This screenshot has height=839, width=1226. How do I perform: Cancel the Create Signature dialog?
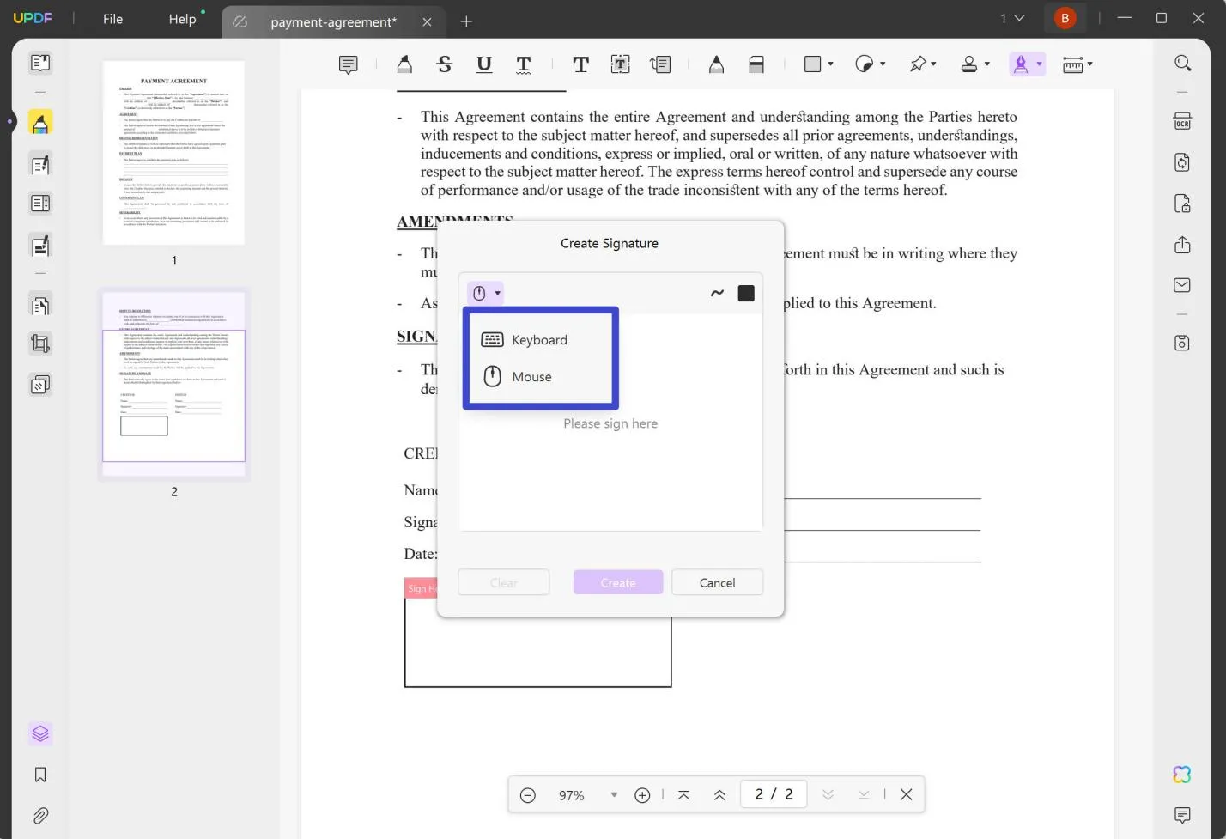[717, 582]
